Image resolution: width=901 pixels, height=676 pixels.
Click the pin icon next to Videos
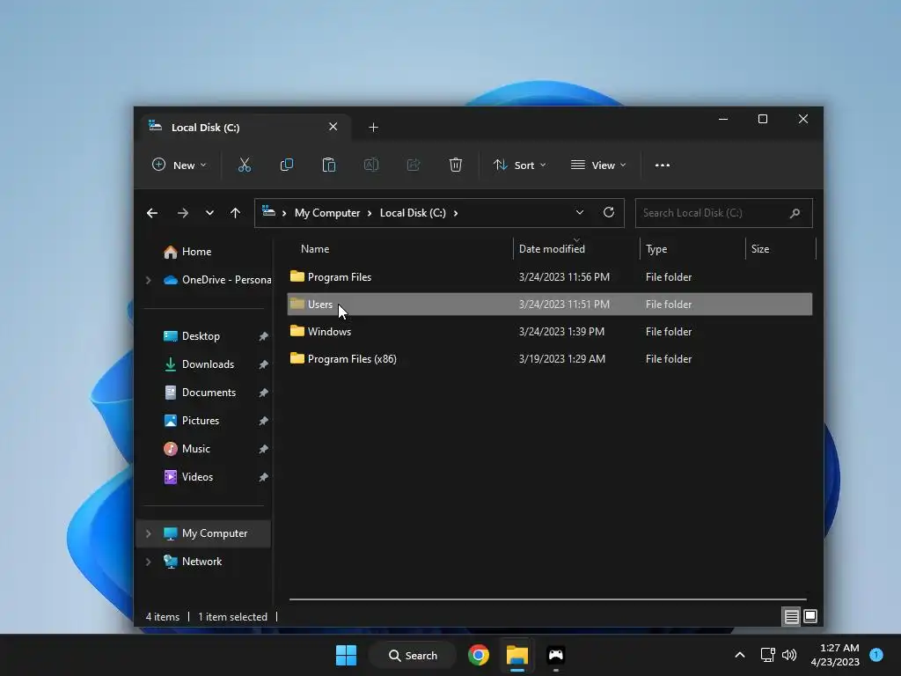coord(263,477)
